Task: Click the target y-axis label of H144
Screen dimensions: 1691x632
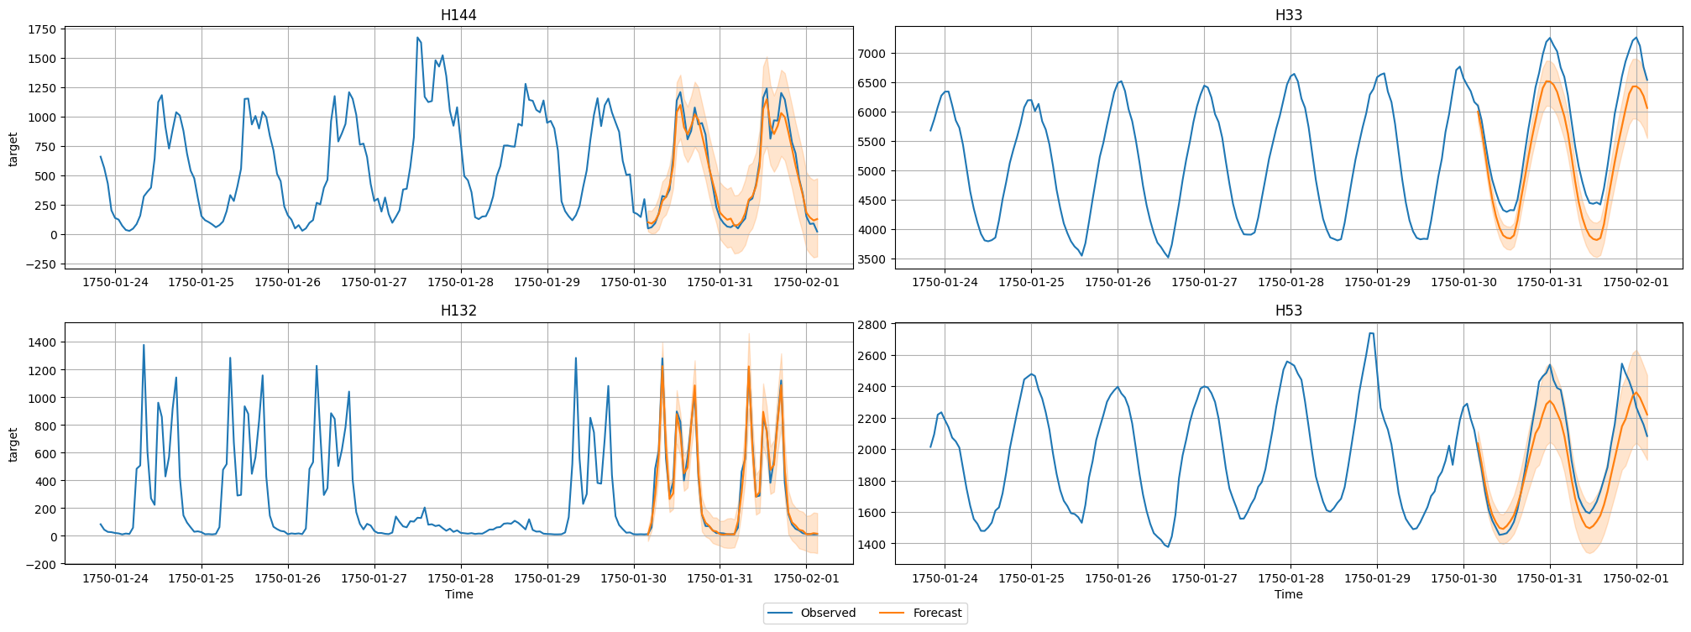Action: point(13,149)
